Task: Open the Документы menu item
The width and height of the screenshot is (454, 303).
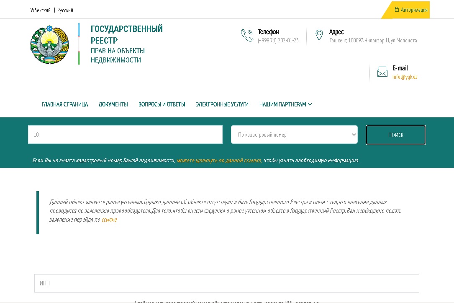Action: (x=113, y=104)
